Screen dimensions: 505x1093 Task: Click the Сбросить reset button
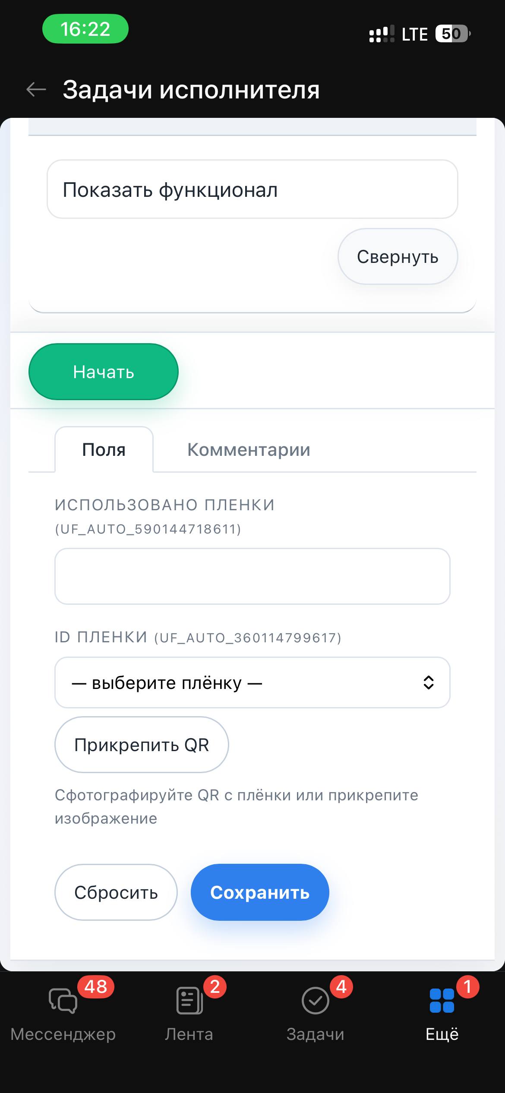tap(116, 892)
